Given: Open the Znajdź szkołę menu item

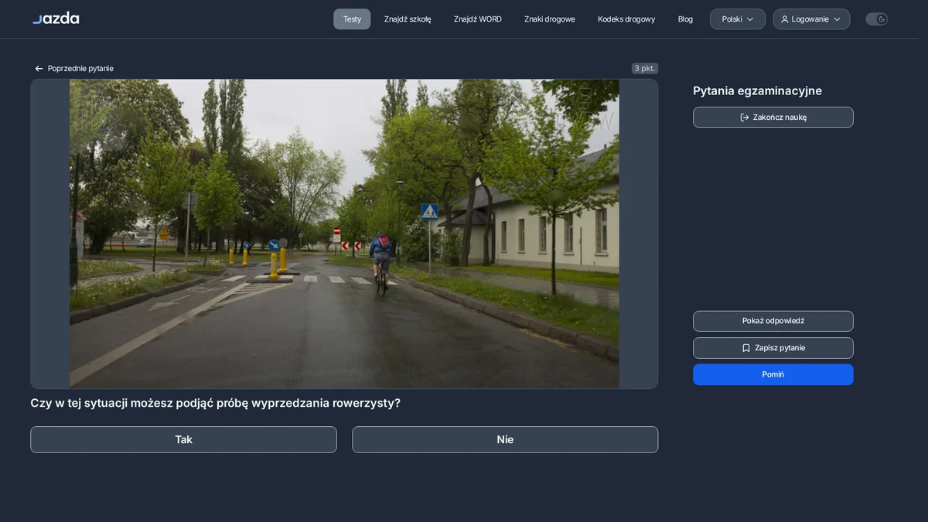Looking at the screenshot, I should (x=408, y=19).
